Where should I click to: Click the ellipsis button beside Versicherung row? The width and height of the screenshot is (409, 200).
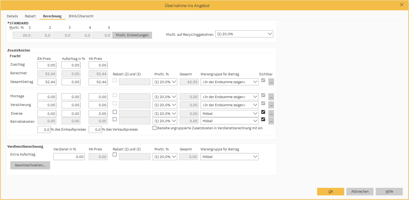(x=271, y=105)
